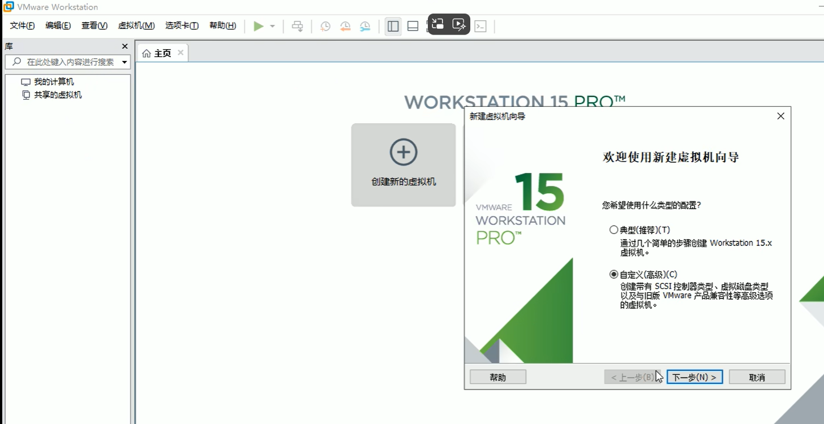Viewport: 824px width, 424px height.
Task: Open the 查看(V) menu
Action: point(95,25)
